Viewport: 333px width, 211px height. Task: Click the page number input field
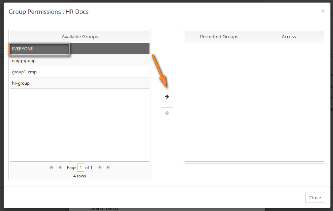click(81, 168)
